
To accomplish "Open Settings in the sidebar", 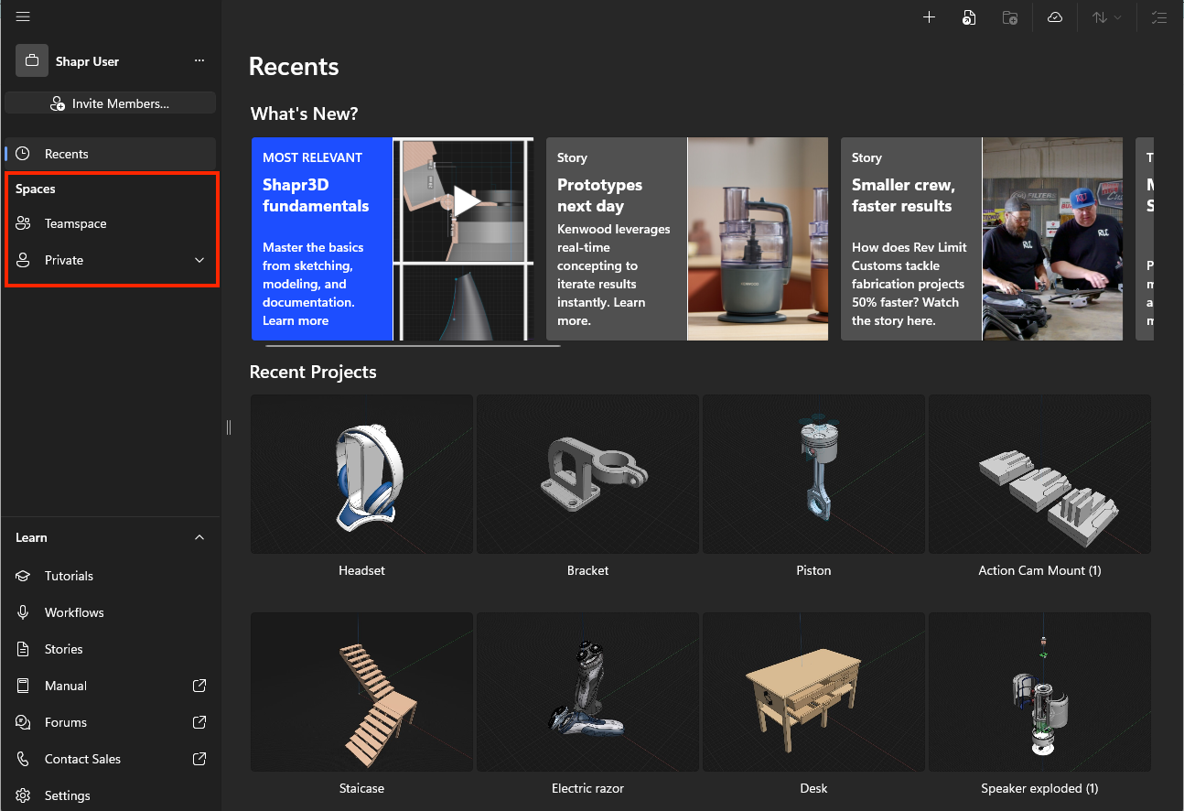I will coord(111,795).
